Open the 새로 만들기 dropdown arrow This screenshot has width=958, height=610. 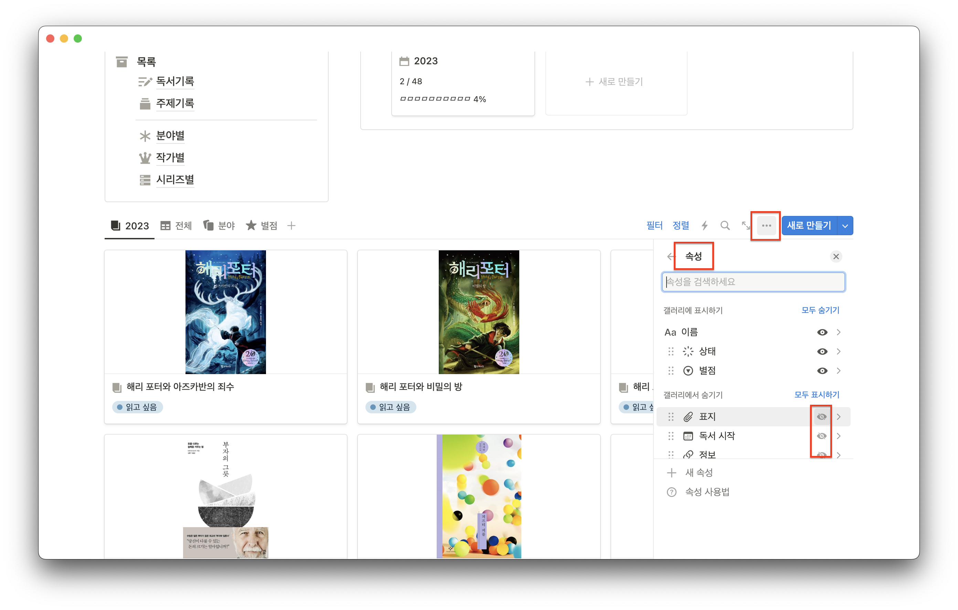(x=845, y=226)
